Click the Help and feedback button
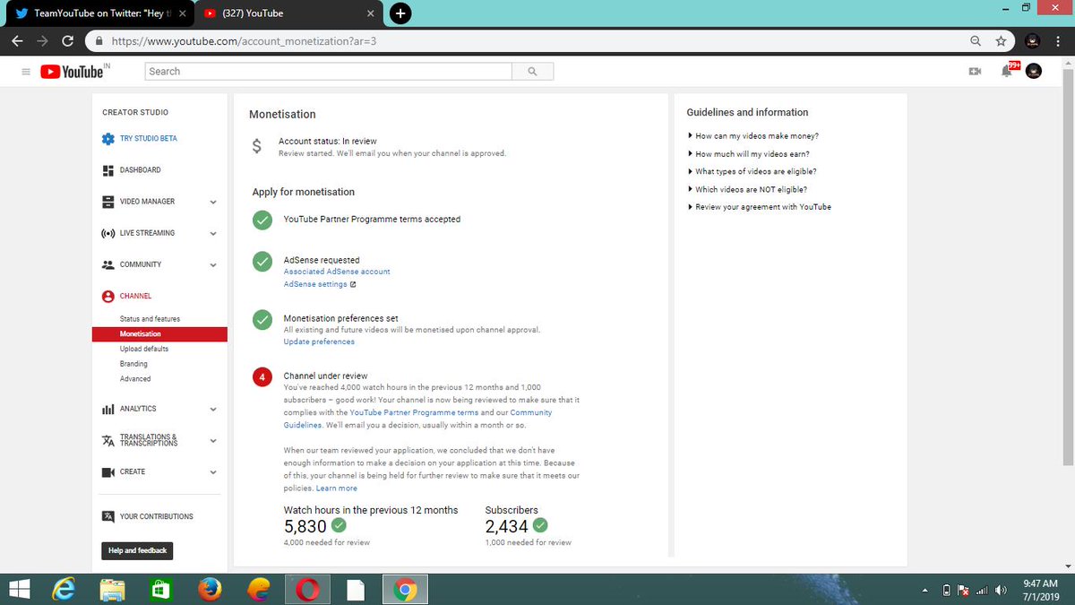1075x605 pixels. pyautogui.click(x=137, y=550)
